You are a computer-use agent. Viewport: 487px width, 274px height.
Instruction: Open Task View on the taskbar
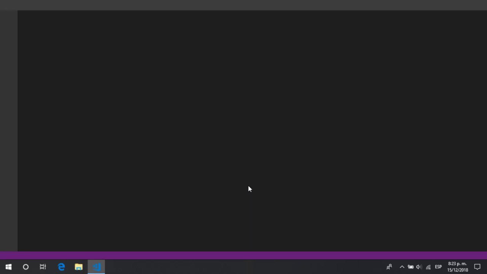pos(43,267)
